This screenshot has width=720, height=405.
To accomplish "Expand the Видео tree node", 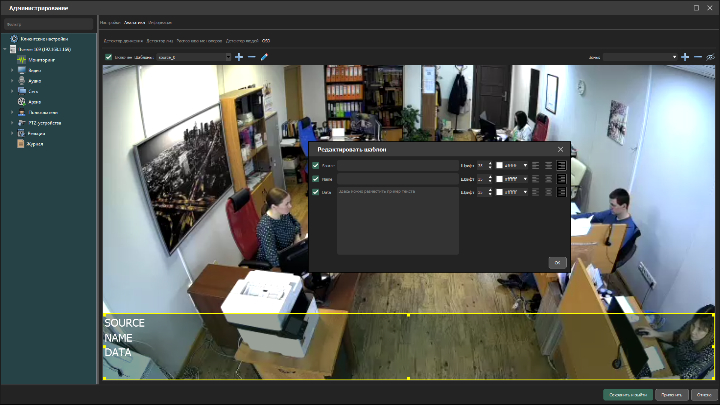I will point(12,70).
